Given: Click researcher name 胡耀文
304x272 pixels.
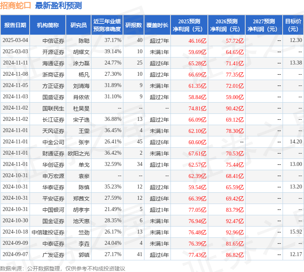Looking at the screenshot, I should 81,52.
